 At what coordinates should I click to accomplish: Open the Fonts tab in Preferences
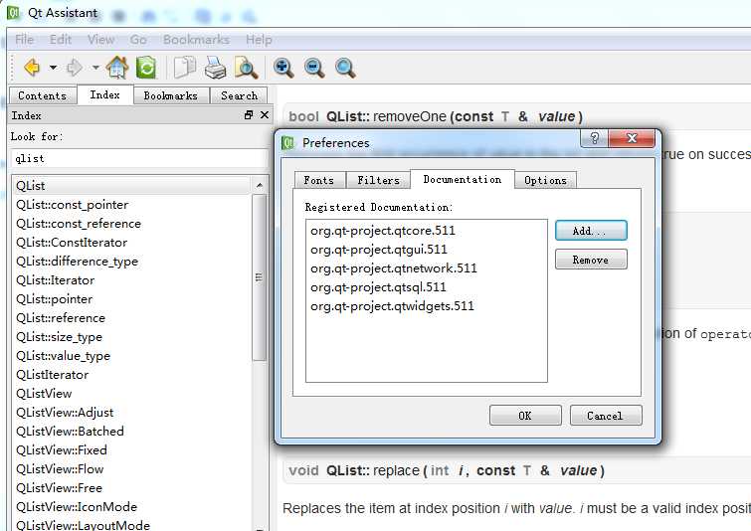tap(319, 180)
